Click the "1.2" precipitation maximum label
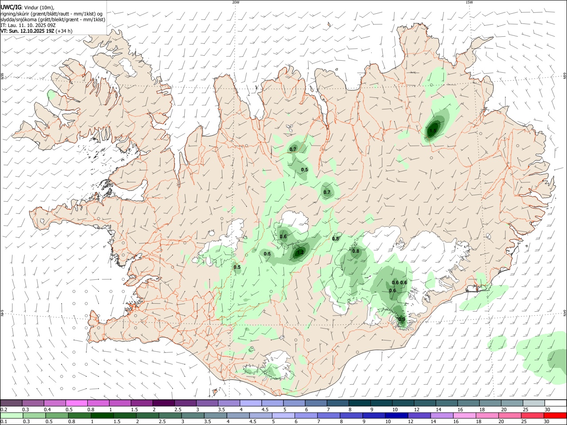Screen dimensions: 567x425 [x=300, y=253]
